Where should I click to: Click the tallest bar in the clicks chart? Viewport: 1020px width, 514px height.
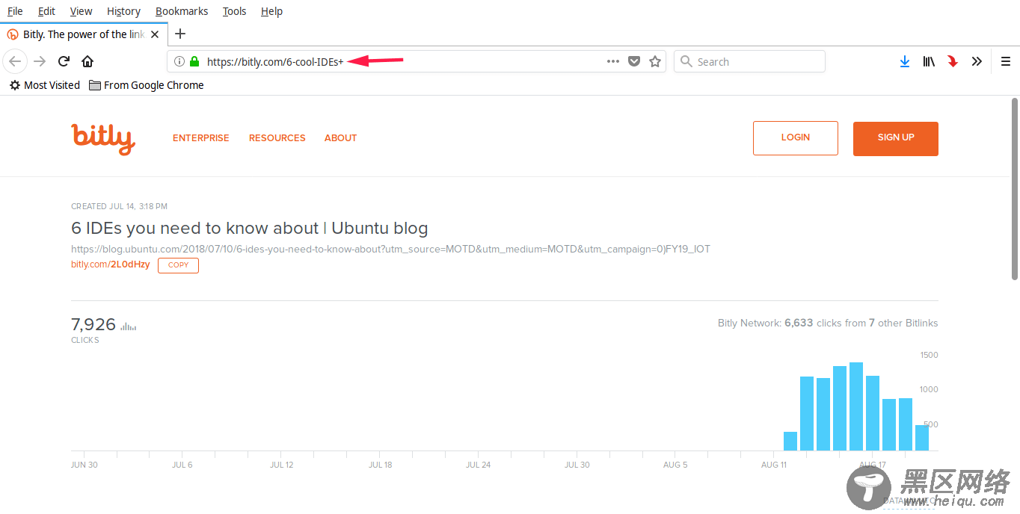tap(856, 406)
